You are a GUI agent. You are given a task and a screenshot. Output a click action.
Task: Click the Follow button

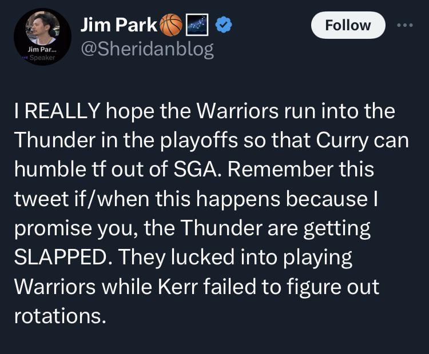pos(348,26)
